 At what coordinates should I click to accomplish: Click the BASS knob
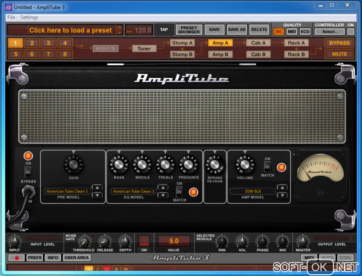point(119,164)
